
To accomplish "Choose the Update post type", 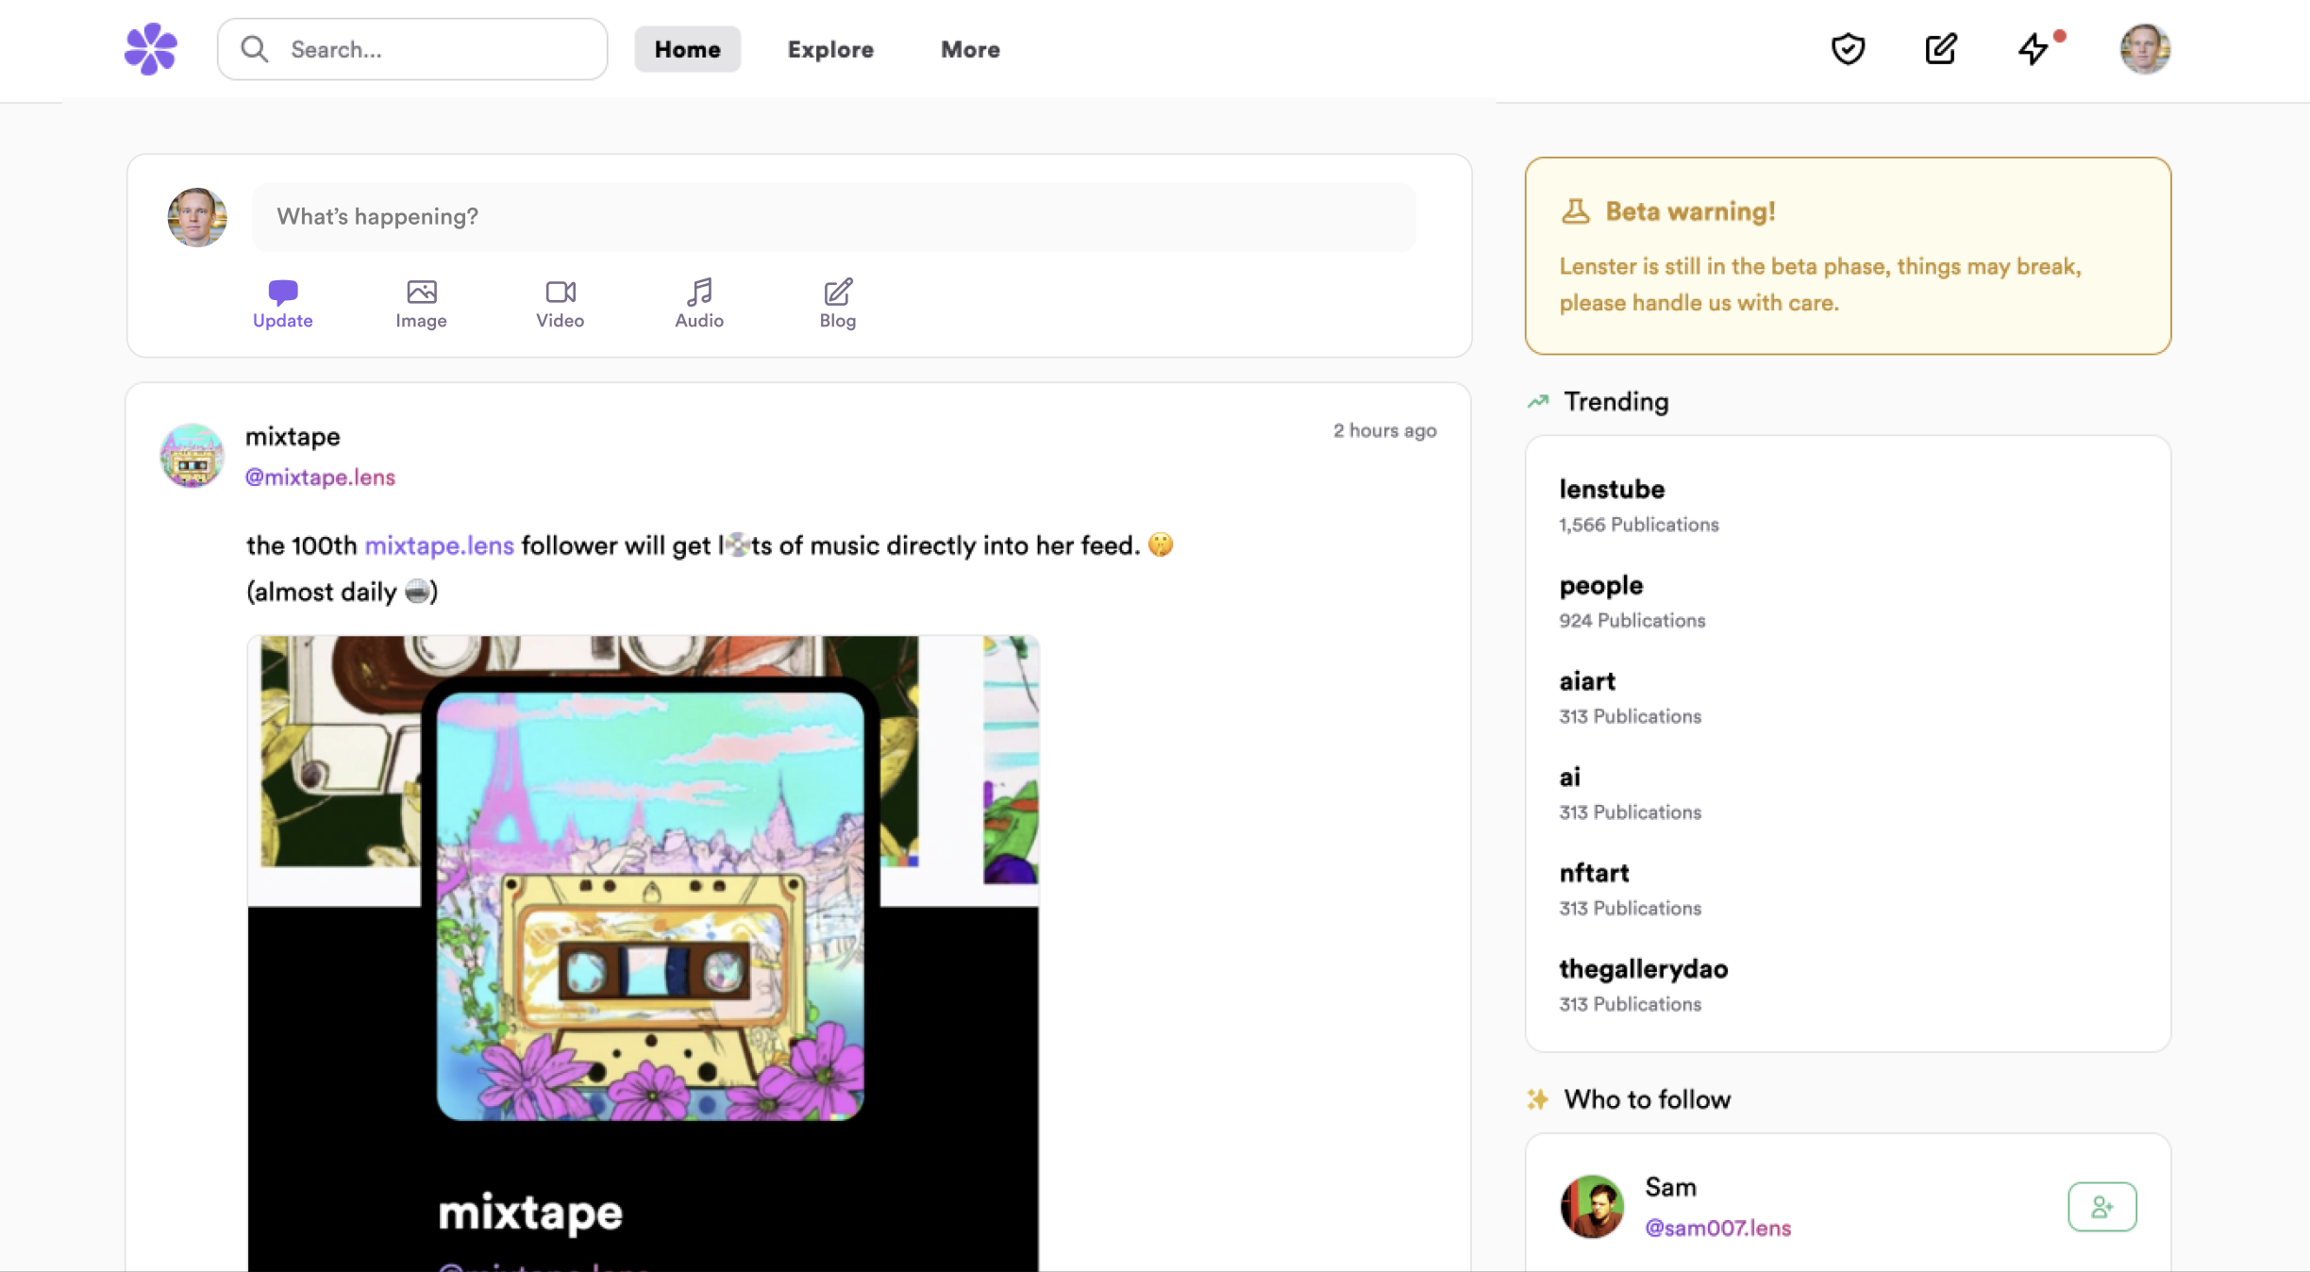I will [282, 304].
